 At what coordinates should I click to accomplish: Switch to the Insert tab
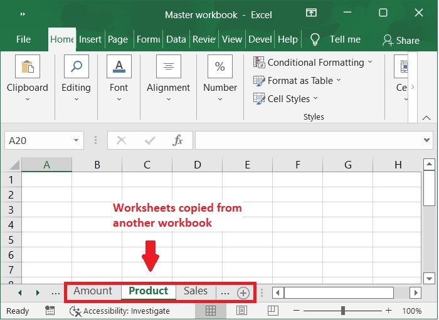point(90,39)
